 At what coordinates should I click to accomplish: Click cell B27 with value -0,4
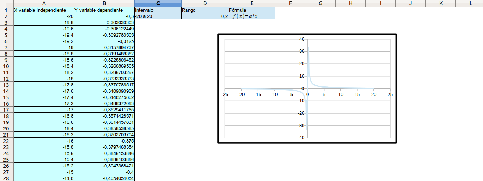(105, 172)
